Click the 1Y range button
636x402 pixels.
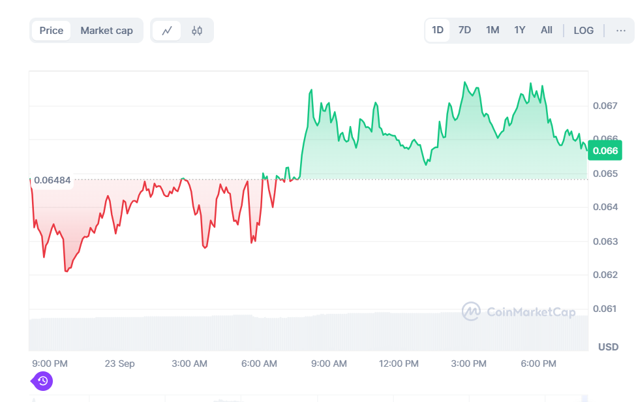[x=519, y=30]
